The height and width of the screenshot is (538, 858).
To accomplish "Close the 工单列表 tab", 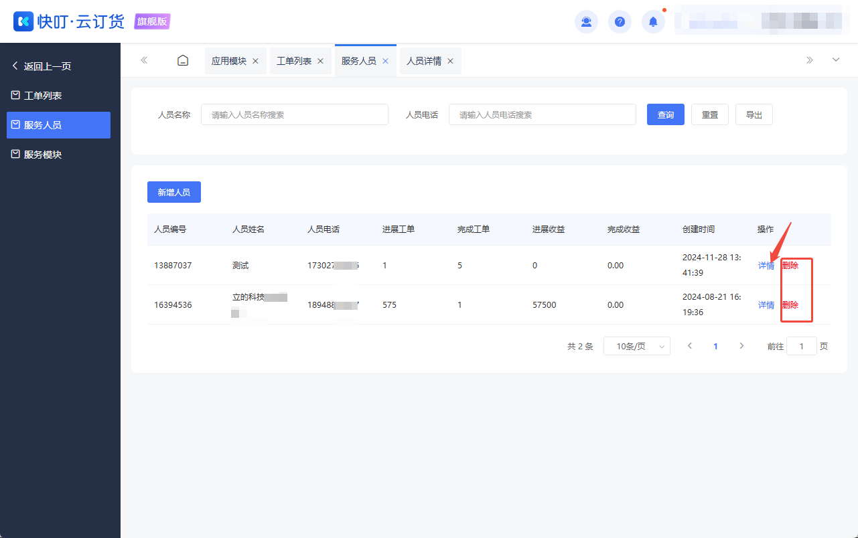I will (x=320, y=61).
